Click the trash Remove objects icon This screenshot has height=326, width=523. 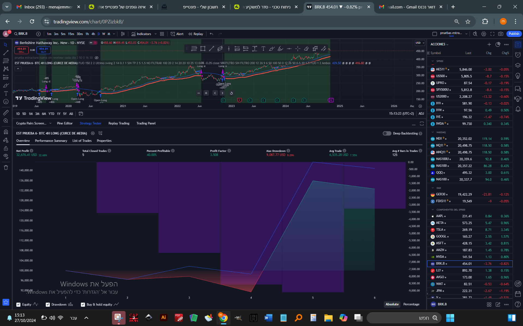click(x=6, y=167)
